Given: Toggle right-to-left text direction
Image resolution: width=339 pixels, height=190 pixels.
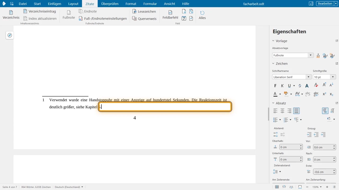Looking at the screenshot, I should pyautogui.click(x=332, y=111).
